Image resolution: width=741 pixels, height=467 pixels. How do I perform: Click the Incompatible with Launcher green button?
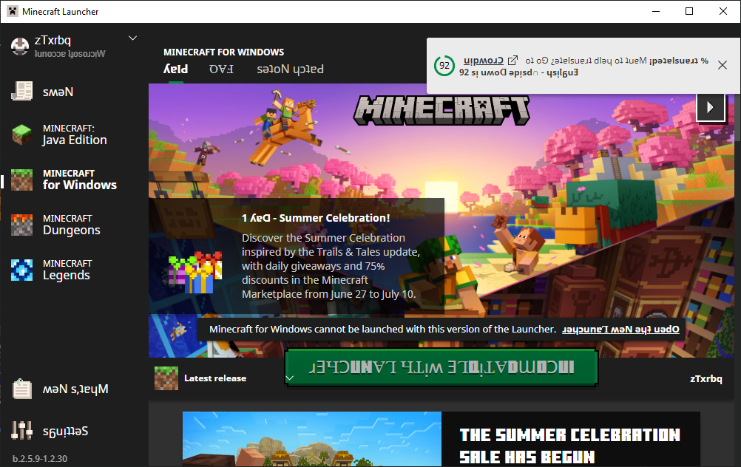click(441, 367)
